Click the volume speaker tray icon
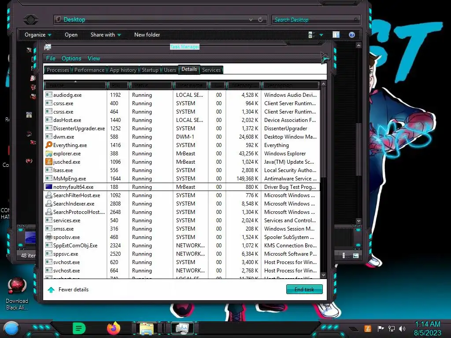This screenshot has width=451, height=338. [402, 328]
